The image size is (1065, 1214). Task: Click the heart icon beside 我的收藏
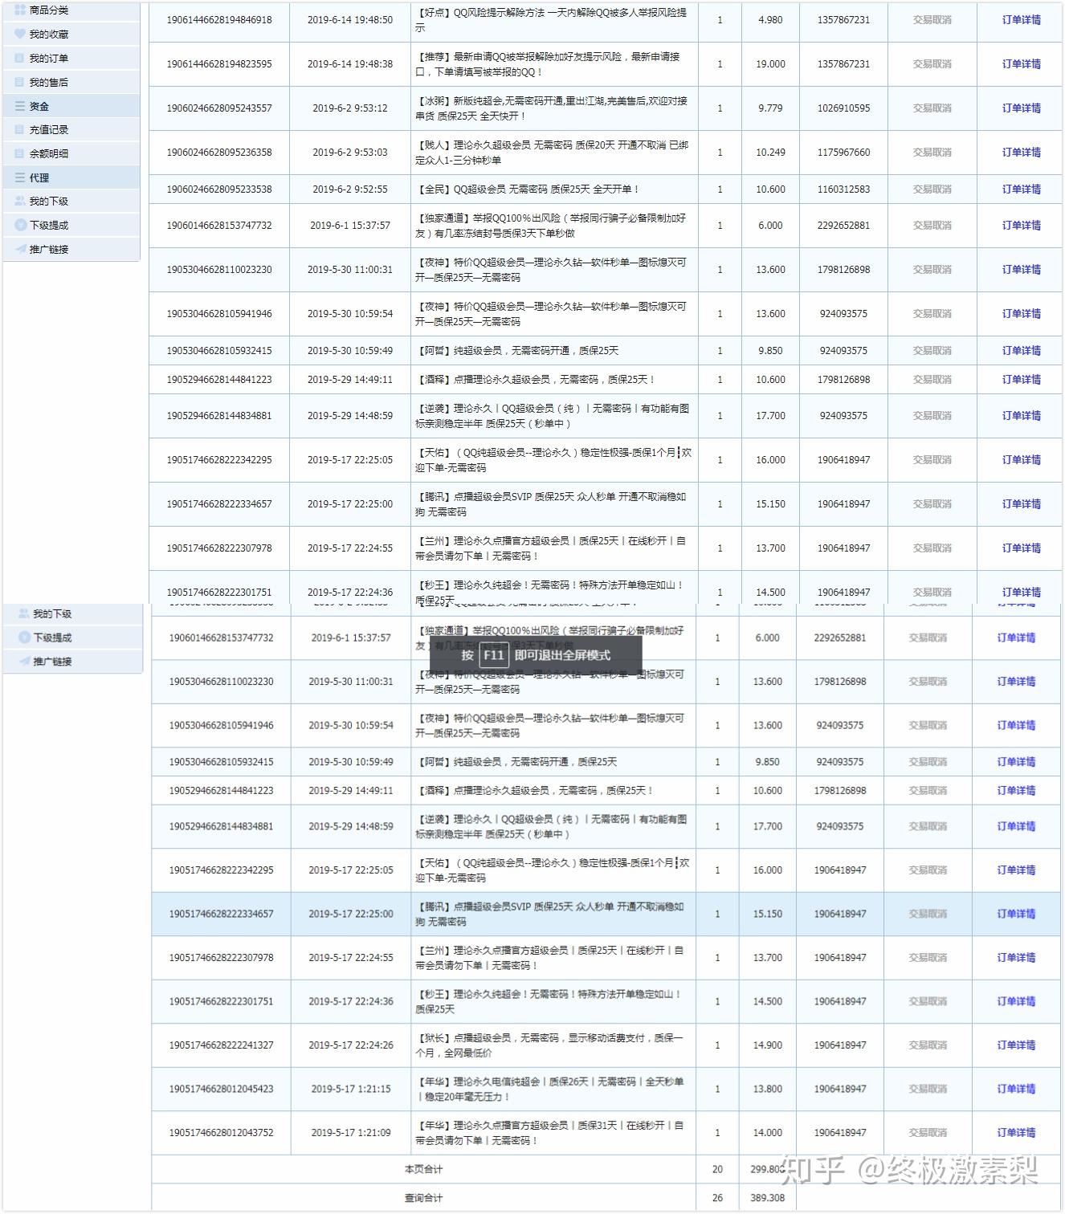click(x=20, y=35)
